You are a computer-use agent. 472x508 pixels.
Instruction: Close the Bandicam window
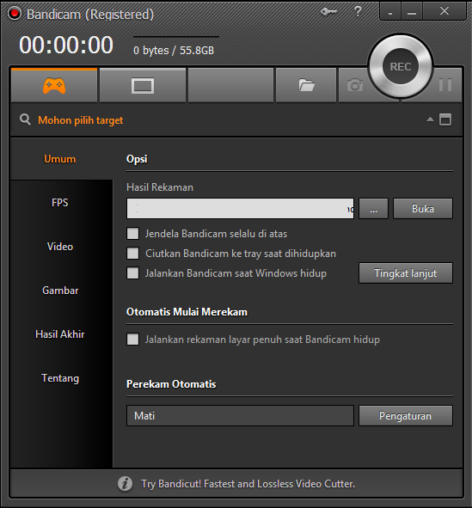point(444,12)
